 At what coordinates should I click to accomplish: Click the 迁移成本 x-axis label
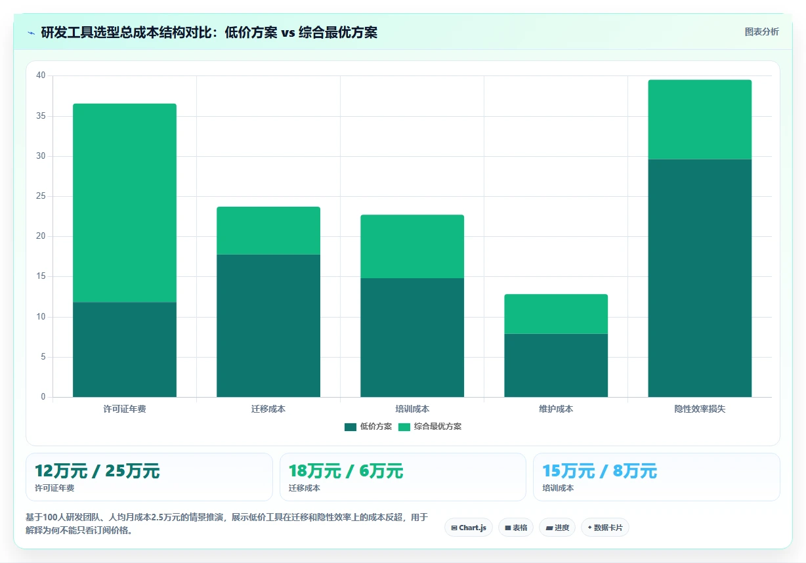[268, 409]
